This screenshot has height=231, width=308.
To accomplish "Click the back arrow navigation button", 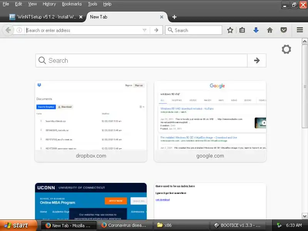I will coord(8,30).
